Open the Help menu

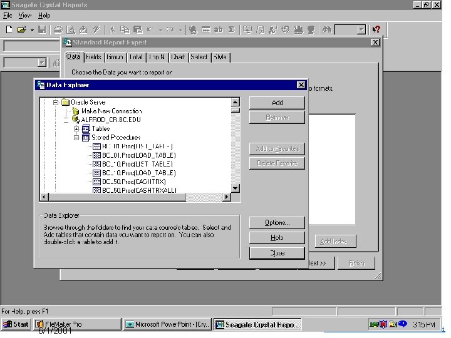[x=44, y=16]
